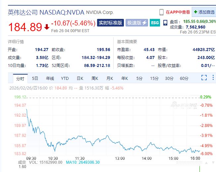This screenshot has width=216, height=172.
Task: Click 添加自选 to add to watchlist
Action: tap(204, 12)
